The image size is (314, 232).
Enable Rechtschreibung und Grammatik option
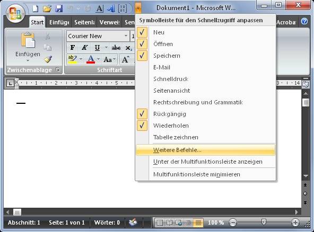pyautogui.click(x=205, y=102)
